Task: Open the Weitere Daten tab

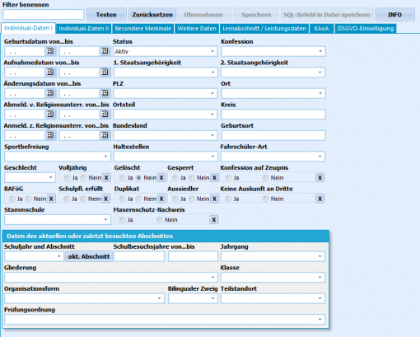Action: 197,29
